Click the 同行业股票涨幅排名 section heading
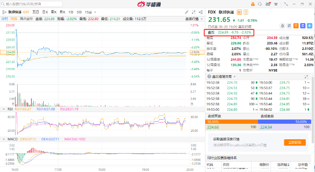The image size is (315, 172). [222, 158]
